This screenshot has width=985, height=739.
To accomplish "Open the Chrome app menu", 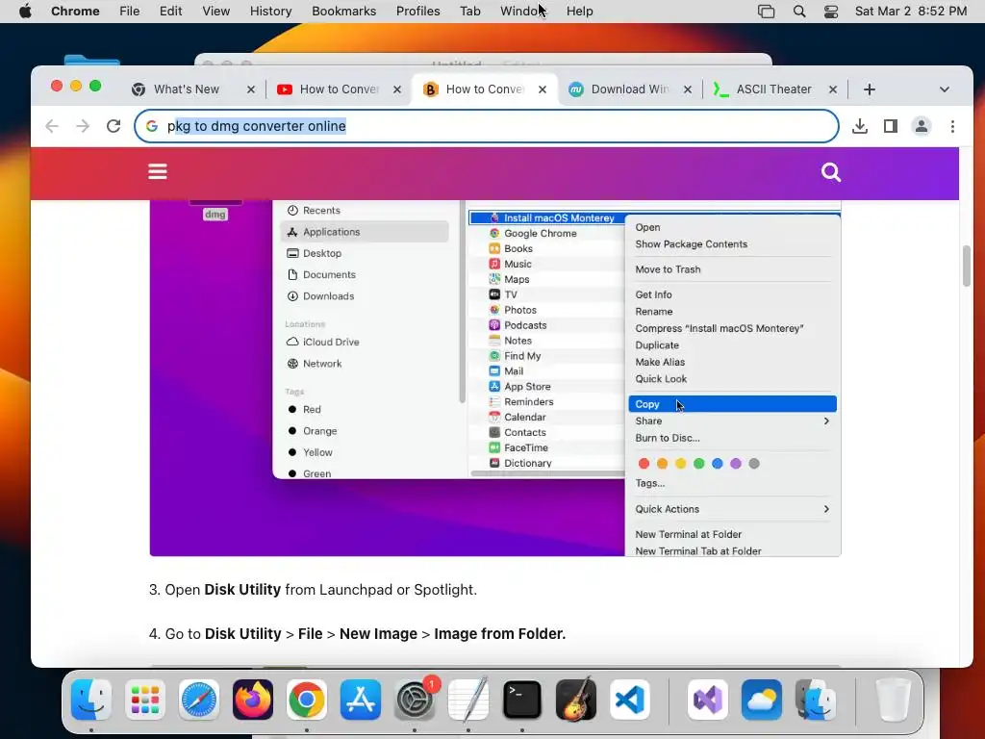I will point(75,12).
